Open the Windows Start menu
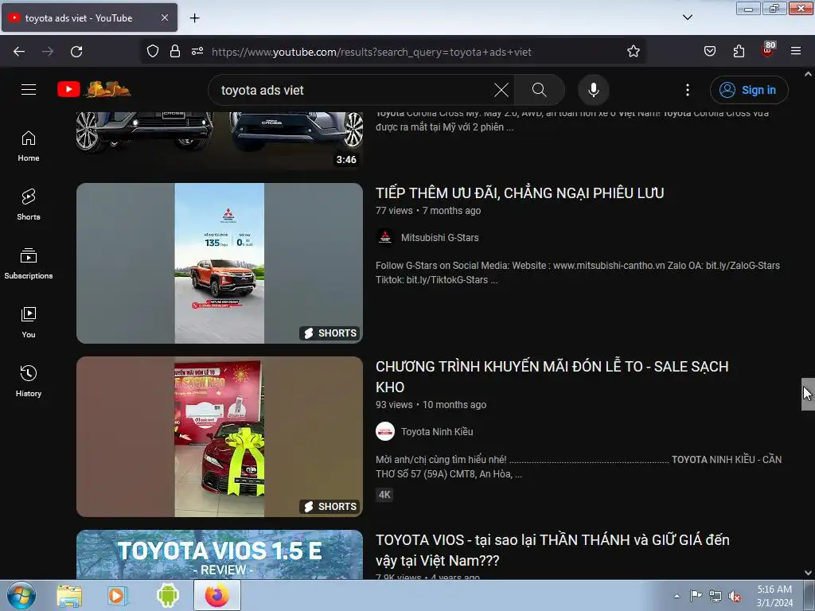Screen dimensions: 815x611 tap(21, 595)
